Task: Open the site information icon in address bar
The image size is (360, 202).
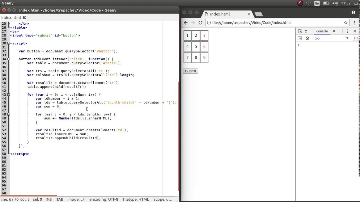Action: coord(209,23)
